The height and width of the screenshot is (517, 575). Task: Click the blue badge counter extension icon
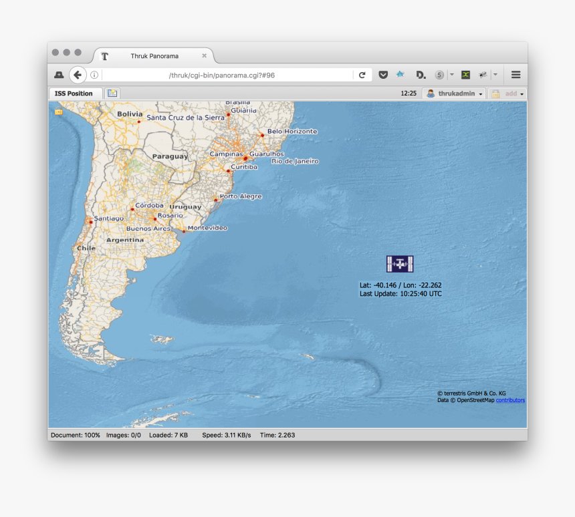pyautogui.click(x=439, y=75)
